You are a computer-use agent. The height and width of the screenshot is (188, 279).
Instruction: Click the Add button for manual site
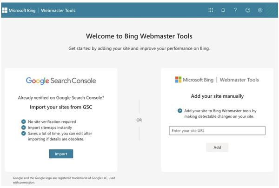(217, 148)
